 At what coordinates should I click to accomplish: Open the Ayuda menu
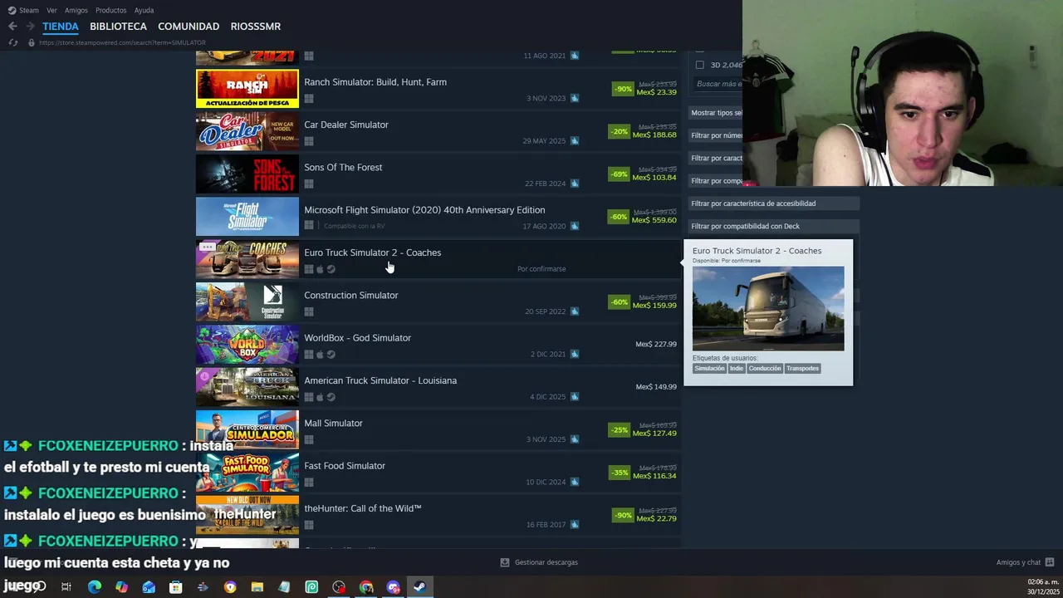[x=144, y=10]
